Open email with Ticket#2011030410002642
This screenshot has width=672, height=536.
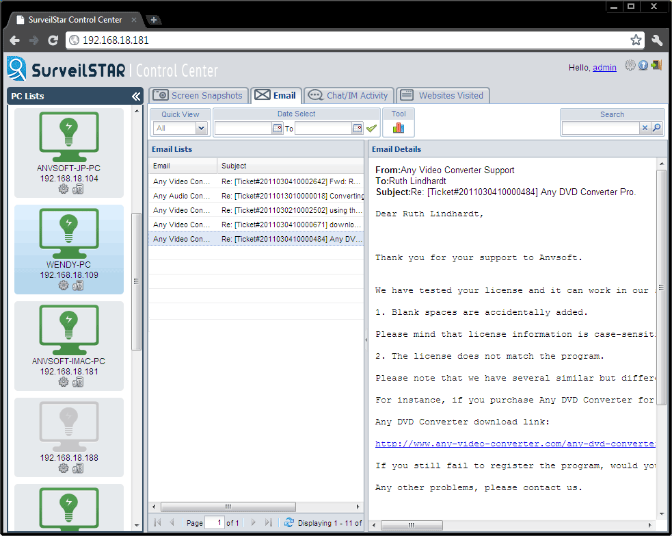[256, 181]
